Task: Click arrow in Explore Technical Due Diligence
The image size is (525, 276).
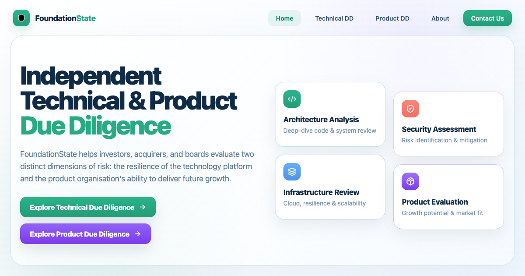Action: pyautogui.click(x=142, y=207)
